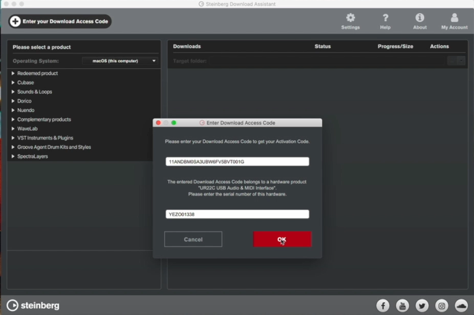Select the Dorico product label

coord(25,101)
